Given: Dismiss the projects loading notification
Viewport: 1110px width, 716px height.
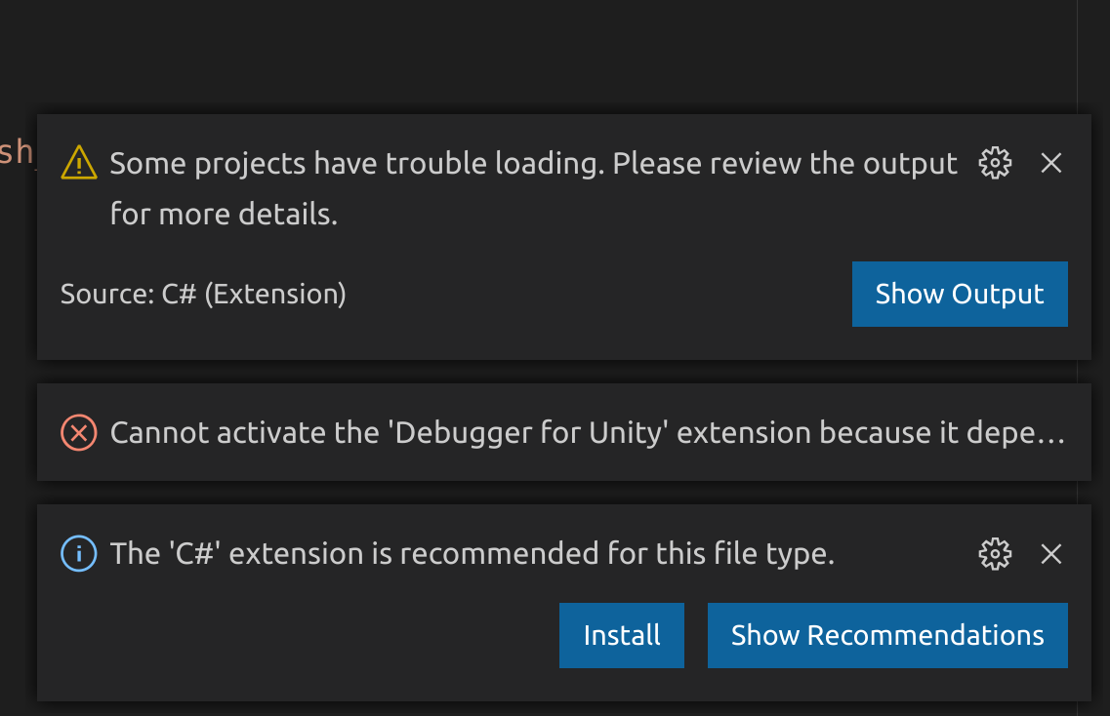Looking at the screenshot, I should pos(1050,163).
